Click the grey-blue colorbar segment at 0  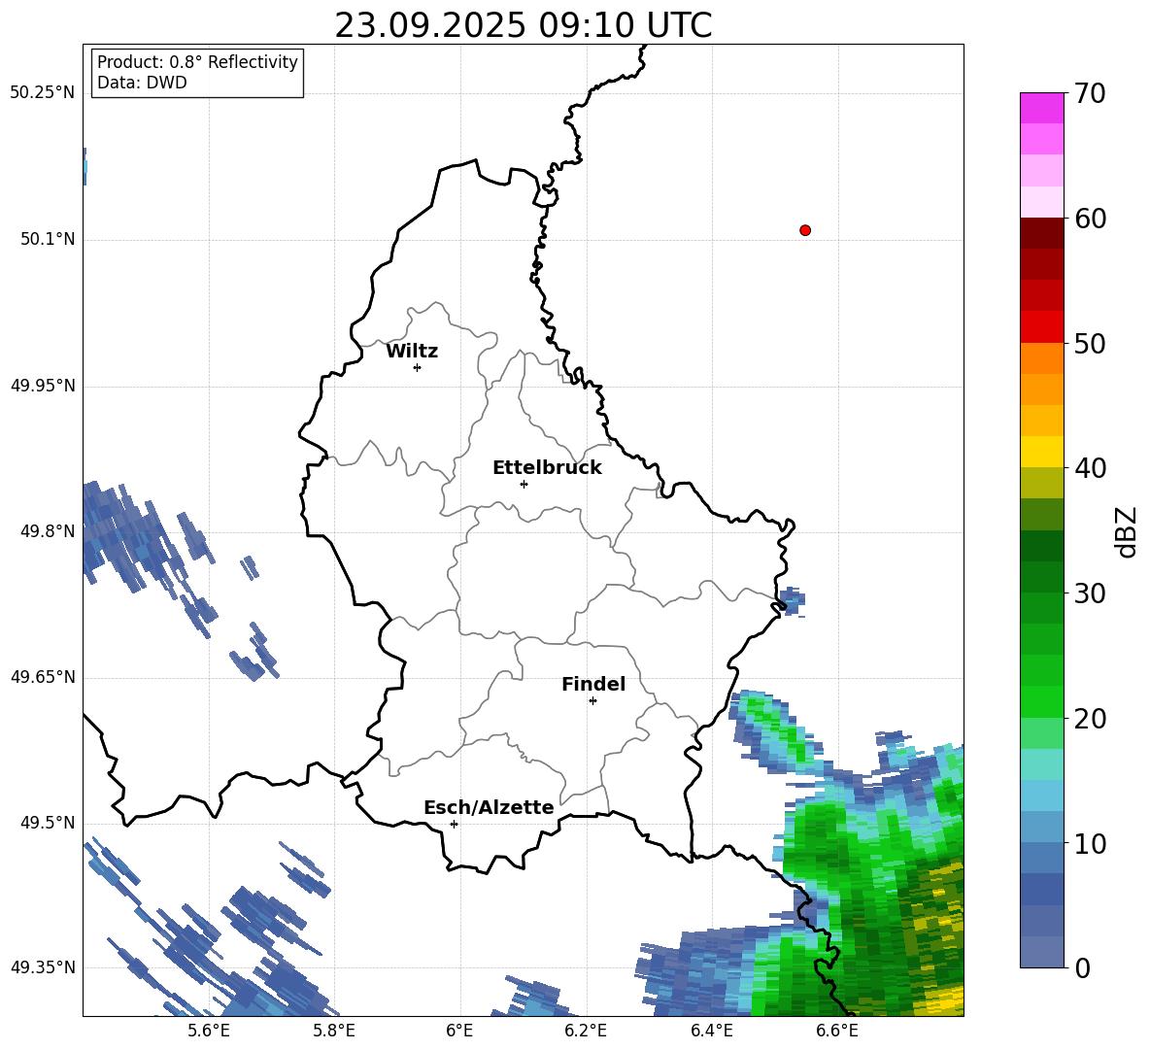click(1041, 953)
